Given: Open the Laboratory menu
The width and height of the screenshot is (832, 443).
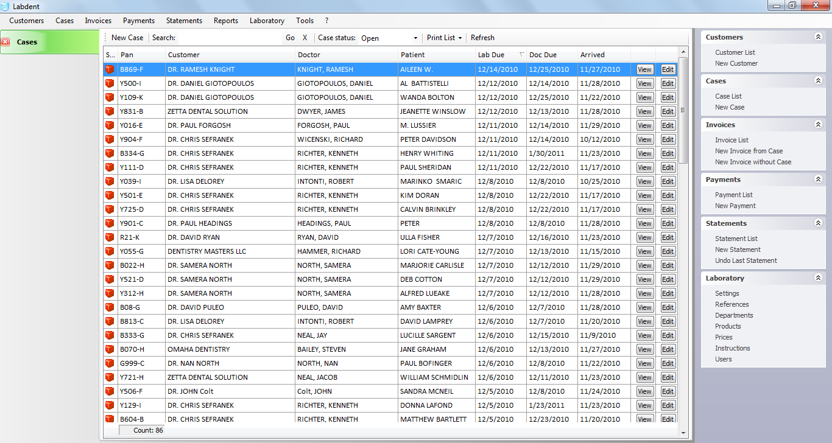Looking at the screenshot, I should click(x=267, y=21).
